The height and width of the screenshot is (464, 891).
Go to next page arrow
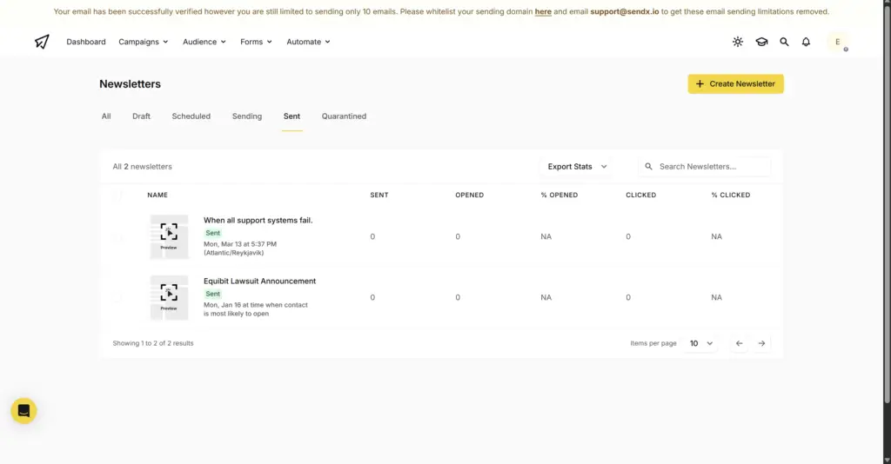coord(761,343)
